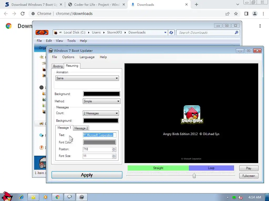Click the Font Size value field
The image size is (269, 201).
[x=97, y=156]
